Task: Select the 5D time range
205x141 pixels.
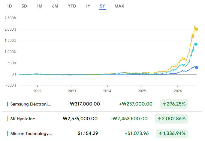Action: pyautogui.click(x=24, y=6)
